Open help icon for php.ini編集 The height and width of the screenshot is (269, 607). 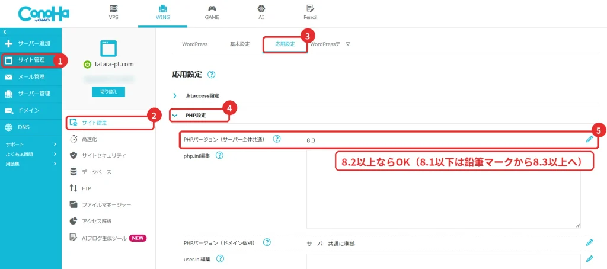[x=219, y=156]
